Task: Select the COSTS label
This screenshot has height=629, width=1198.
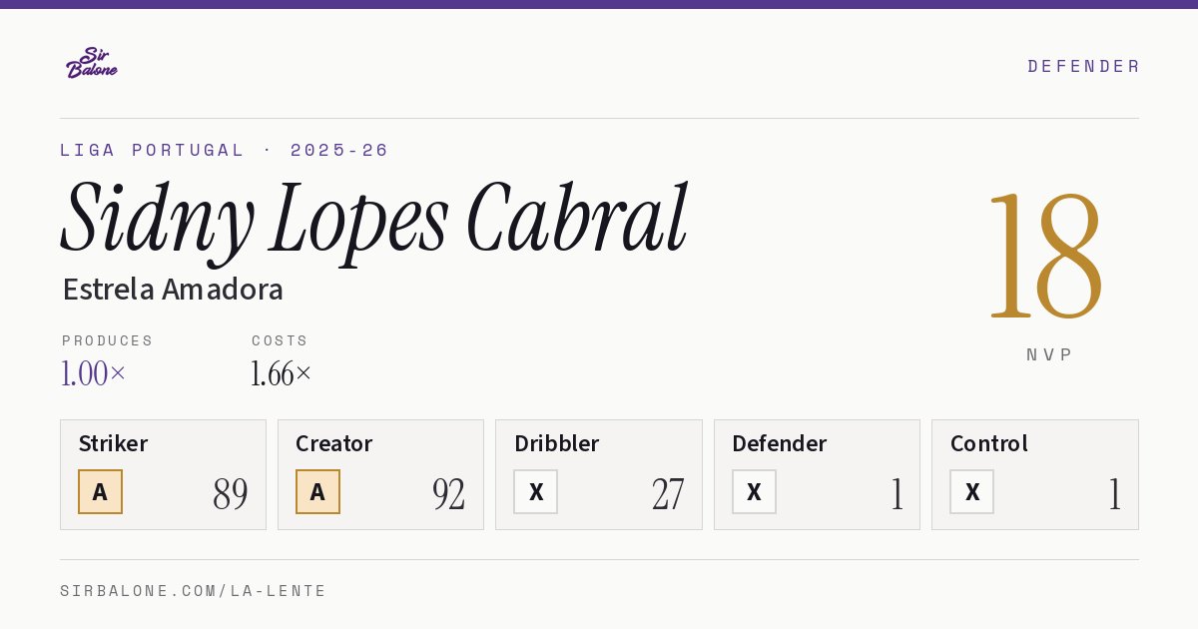Action: (x=281, y=340)
